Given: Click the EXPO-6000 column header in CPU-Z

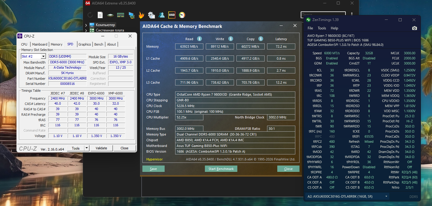Looking at the screenshot, I should pyautogui.click(x=96, y=93).
